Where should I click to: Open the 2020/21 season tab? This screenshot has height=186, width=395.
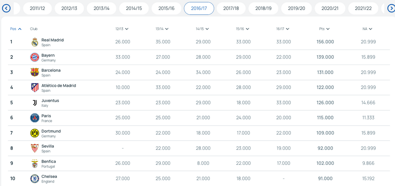tap(330, 8)
